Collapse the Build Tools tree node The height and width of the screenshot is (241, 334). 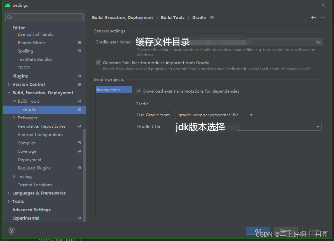point(14,101)
